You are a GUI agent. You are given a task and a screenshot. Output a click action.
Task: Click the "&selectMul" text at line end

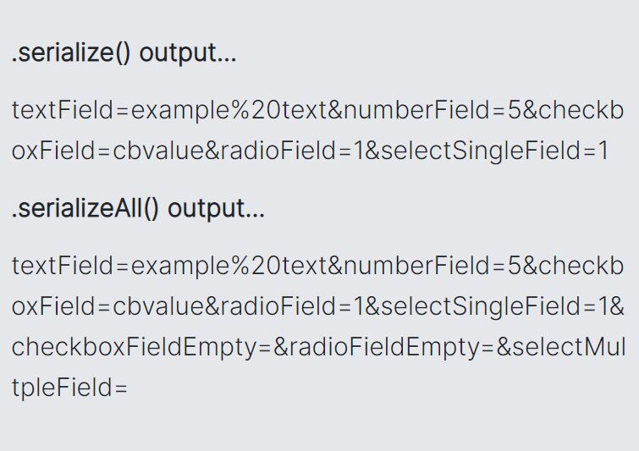pos(561,347)
